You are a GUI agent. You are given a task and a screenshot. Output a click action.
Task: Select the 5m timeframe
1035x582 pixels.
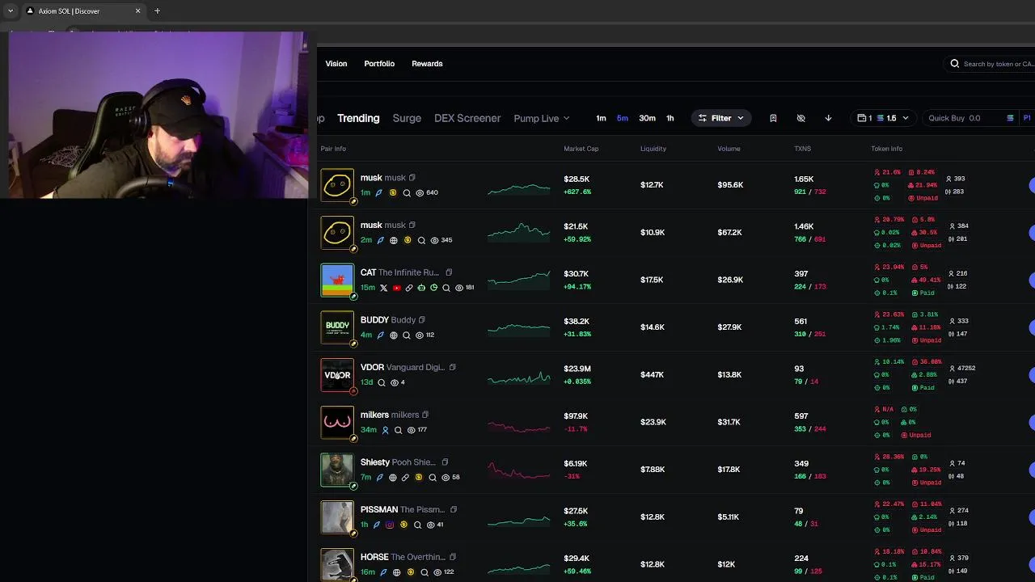pyautogui.click(x=623, y=118)
